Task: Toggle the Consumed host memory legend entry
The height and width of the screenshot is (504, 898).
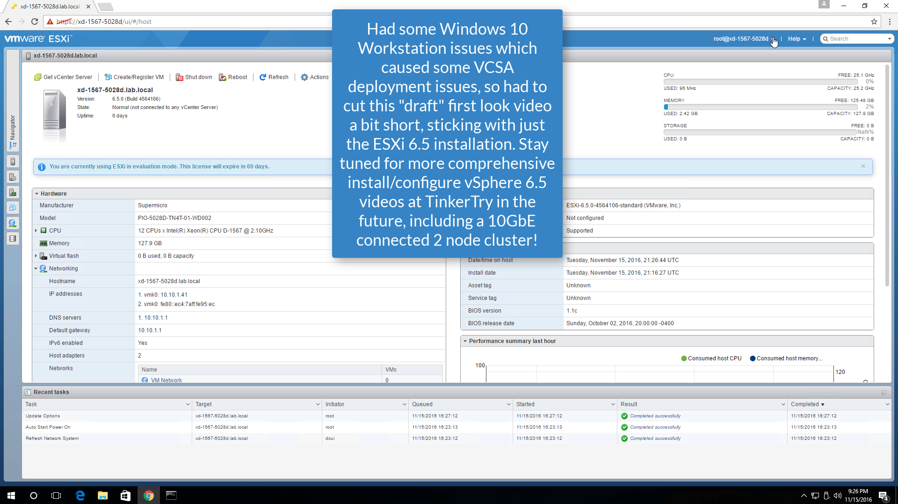Action: (786, 358)
